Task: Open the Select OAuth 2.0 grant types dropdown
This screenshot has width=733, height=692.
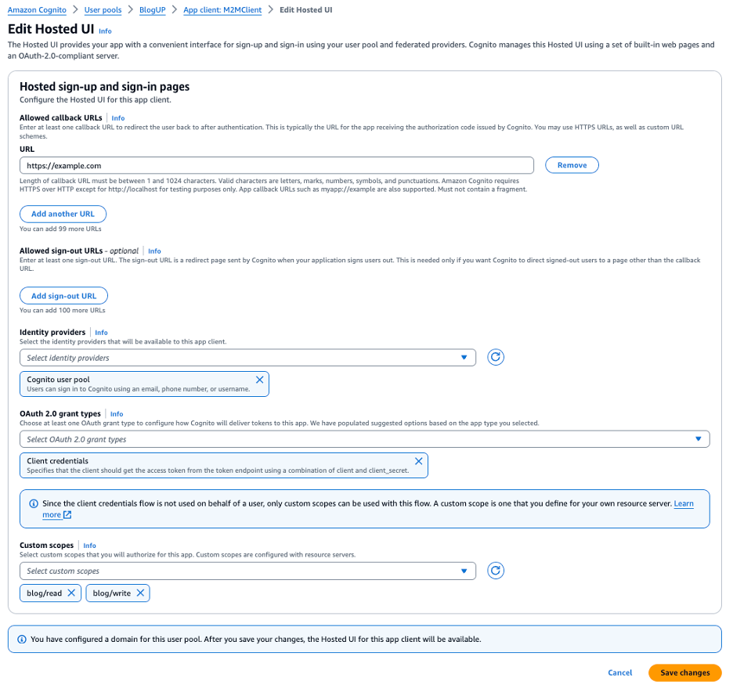Action: point(365,438)
